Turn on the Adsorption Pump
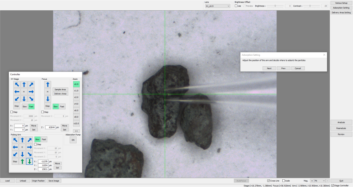The height and width of the screenshot is (187, 353). pos(73,140)
